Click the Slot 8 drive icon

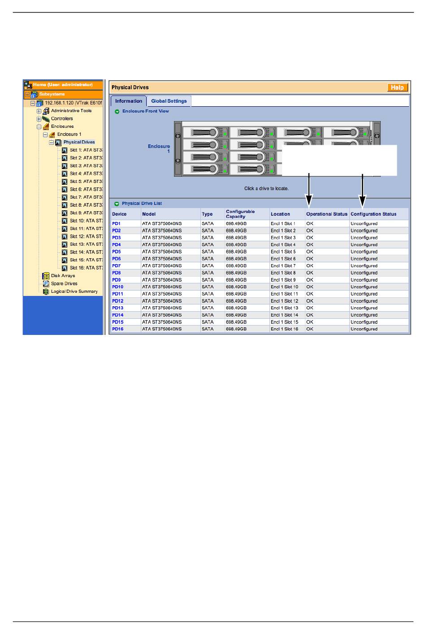[x=65, y=205]
